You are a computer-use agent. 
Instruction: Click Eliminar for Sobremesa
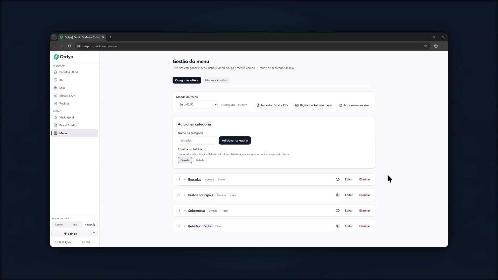pyautogui.click(x=364, y=211)
